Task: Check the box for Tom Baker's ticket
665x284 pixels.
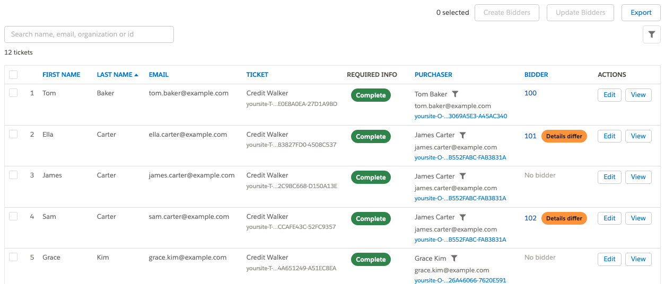Action: [13, 93]
